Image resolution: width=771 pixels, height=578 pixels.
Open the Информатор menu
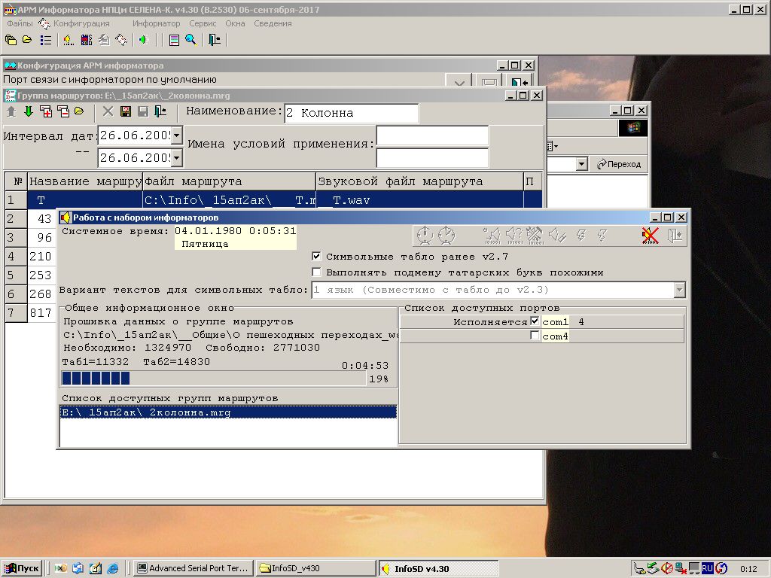tap(157, 23)
